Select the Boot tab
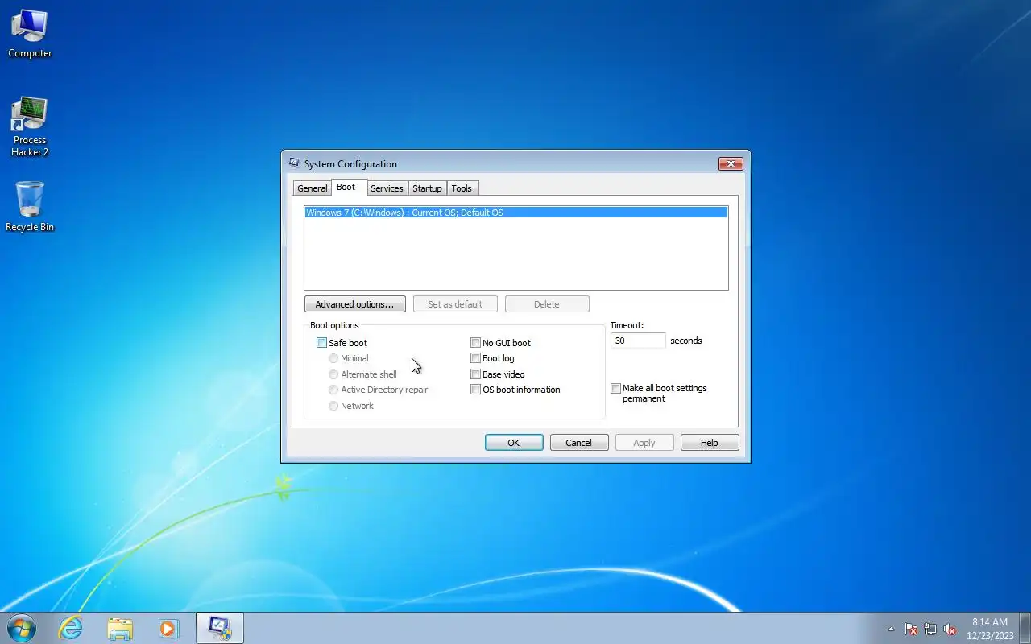Screen dimensions: 1031x644 click(346, 187)
